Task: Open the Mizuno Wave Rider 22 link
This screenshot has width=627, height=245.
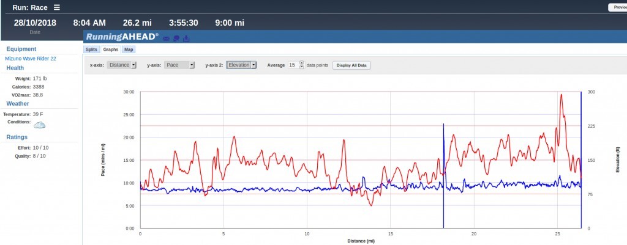Action: [x=31, y=59]
